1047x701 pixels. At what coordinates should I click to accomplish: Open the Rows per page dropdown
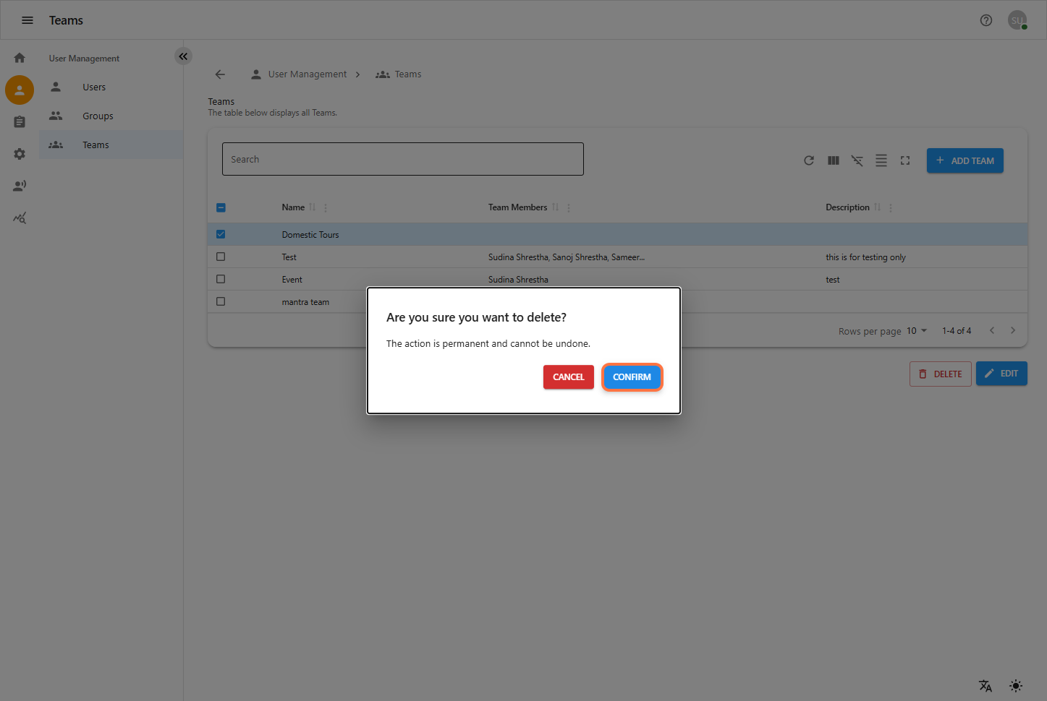(x=917, y=331)
